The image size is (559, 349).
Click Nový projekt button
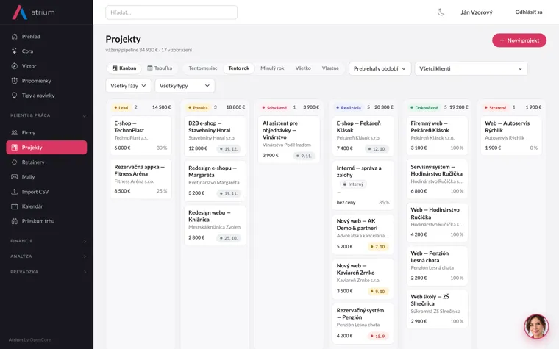[x=519, y=40]
